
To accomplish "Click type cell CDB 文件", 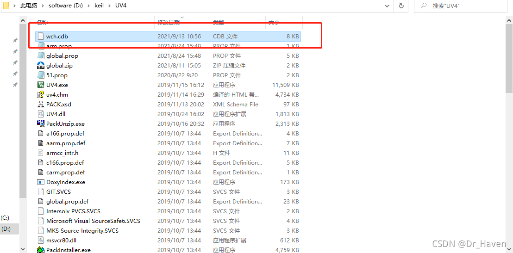I will 225,36.
